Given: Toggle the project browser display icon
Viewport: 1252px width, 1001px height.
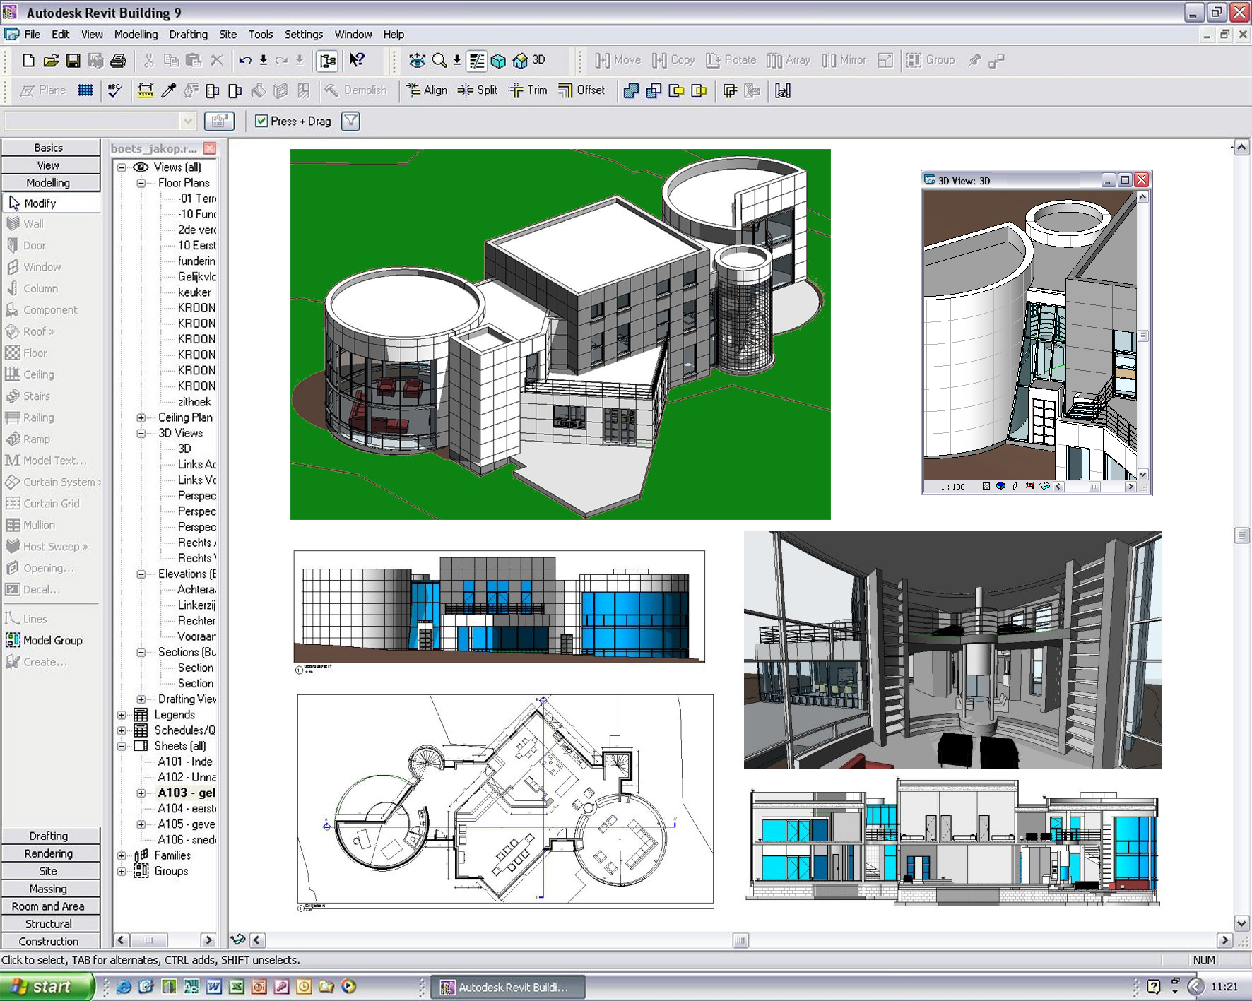Looking at the screenshot, I should [328, 61].
